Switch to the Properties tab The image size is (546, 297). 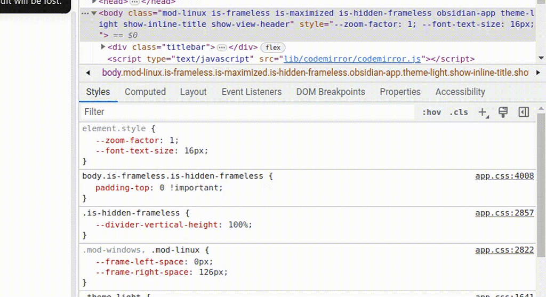400,92
